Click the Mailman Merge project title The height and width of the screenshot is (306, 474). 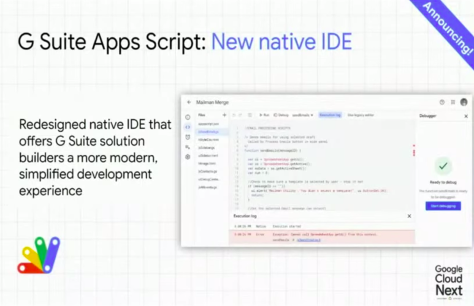(213, 102)
